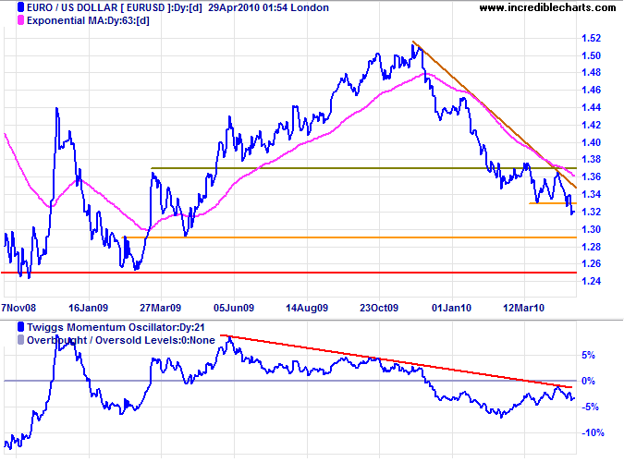Click the 16Jan09 date axis label

[x=89, y=308]
